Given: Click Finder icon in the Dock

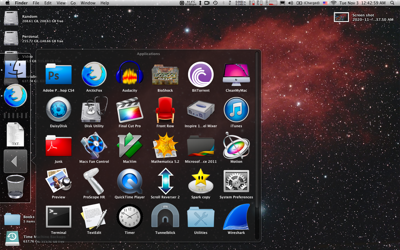Looking at the screenshot, I should tap(15, 69).
